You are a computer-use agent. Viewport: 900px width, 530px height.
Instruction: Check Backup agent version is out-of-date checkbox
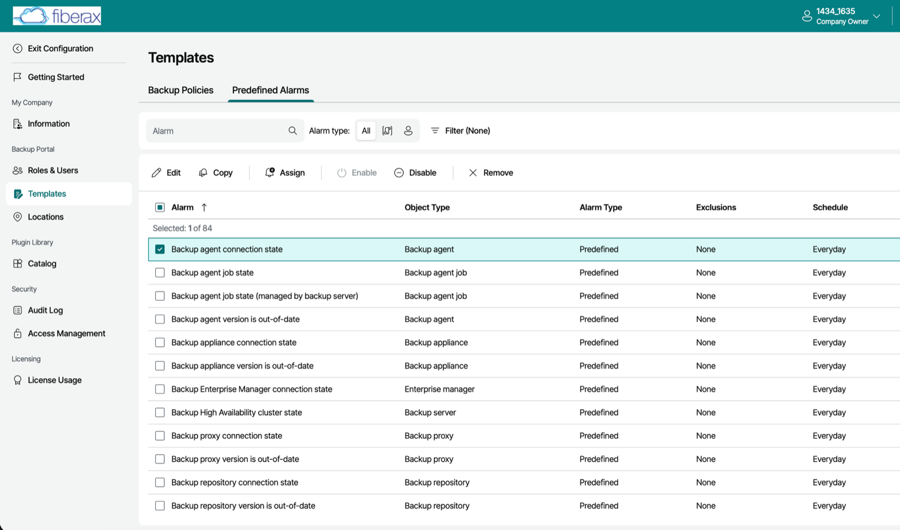(160, 320)
